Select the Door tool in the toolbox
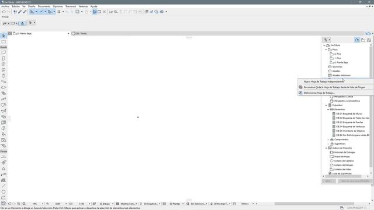Screen dimensions: 374x210 click(4, 58)
